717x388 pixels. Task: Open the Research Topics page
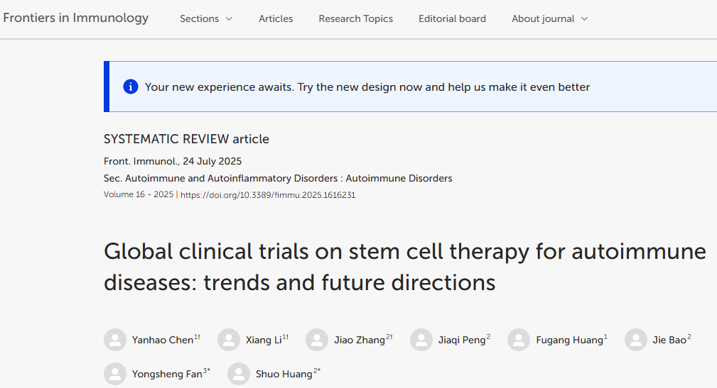point(355,18)
